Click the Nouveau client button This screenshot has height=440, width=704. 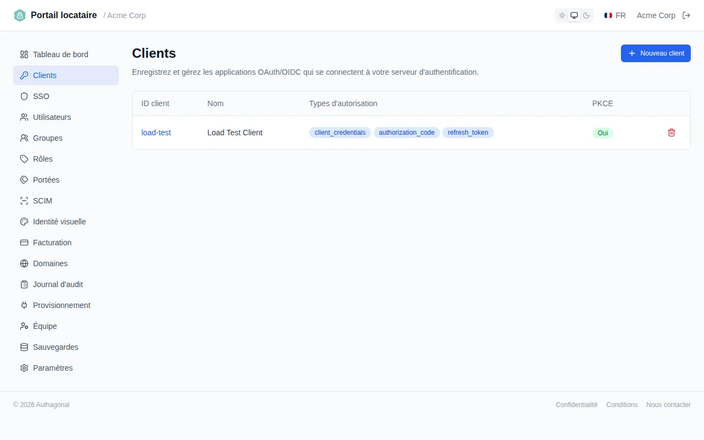coord(656,53)
